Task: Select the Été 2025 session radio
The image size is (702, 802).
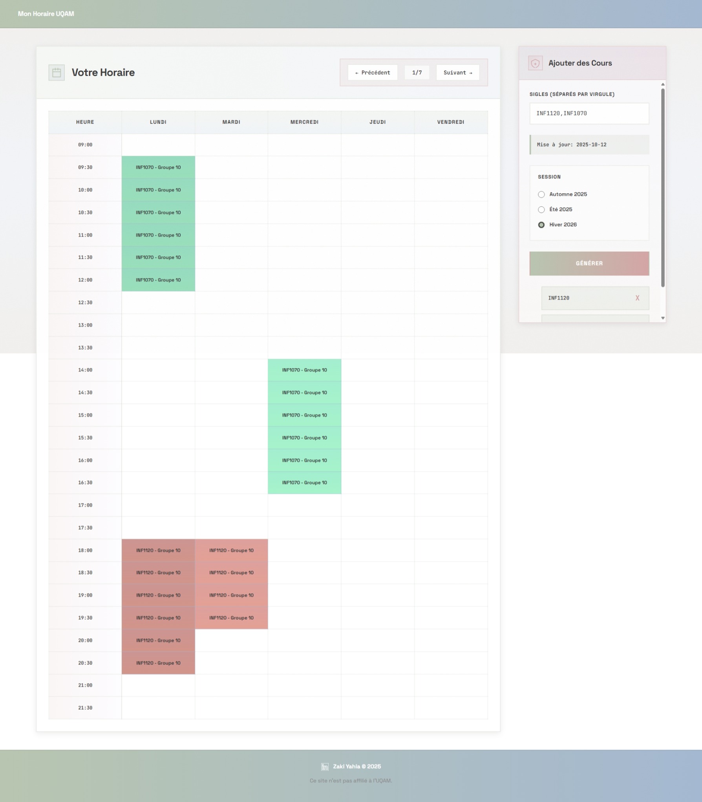Action: 541,209
